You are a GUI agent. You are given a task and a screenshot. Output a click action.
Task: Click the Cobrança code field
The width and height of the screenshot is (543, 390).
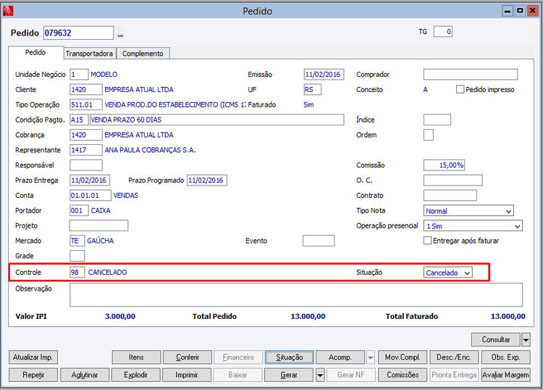click(86, 135)
